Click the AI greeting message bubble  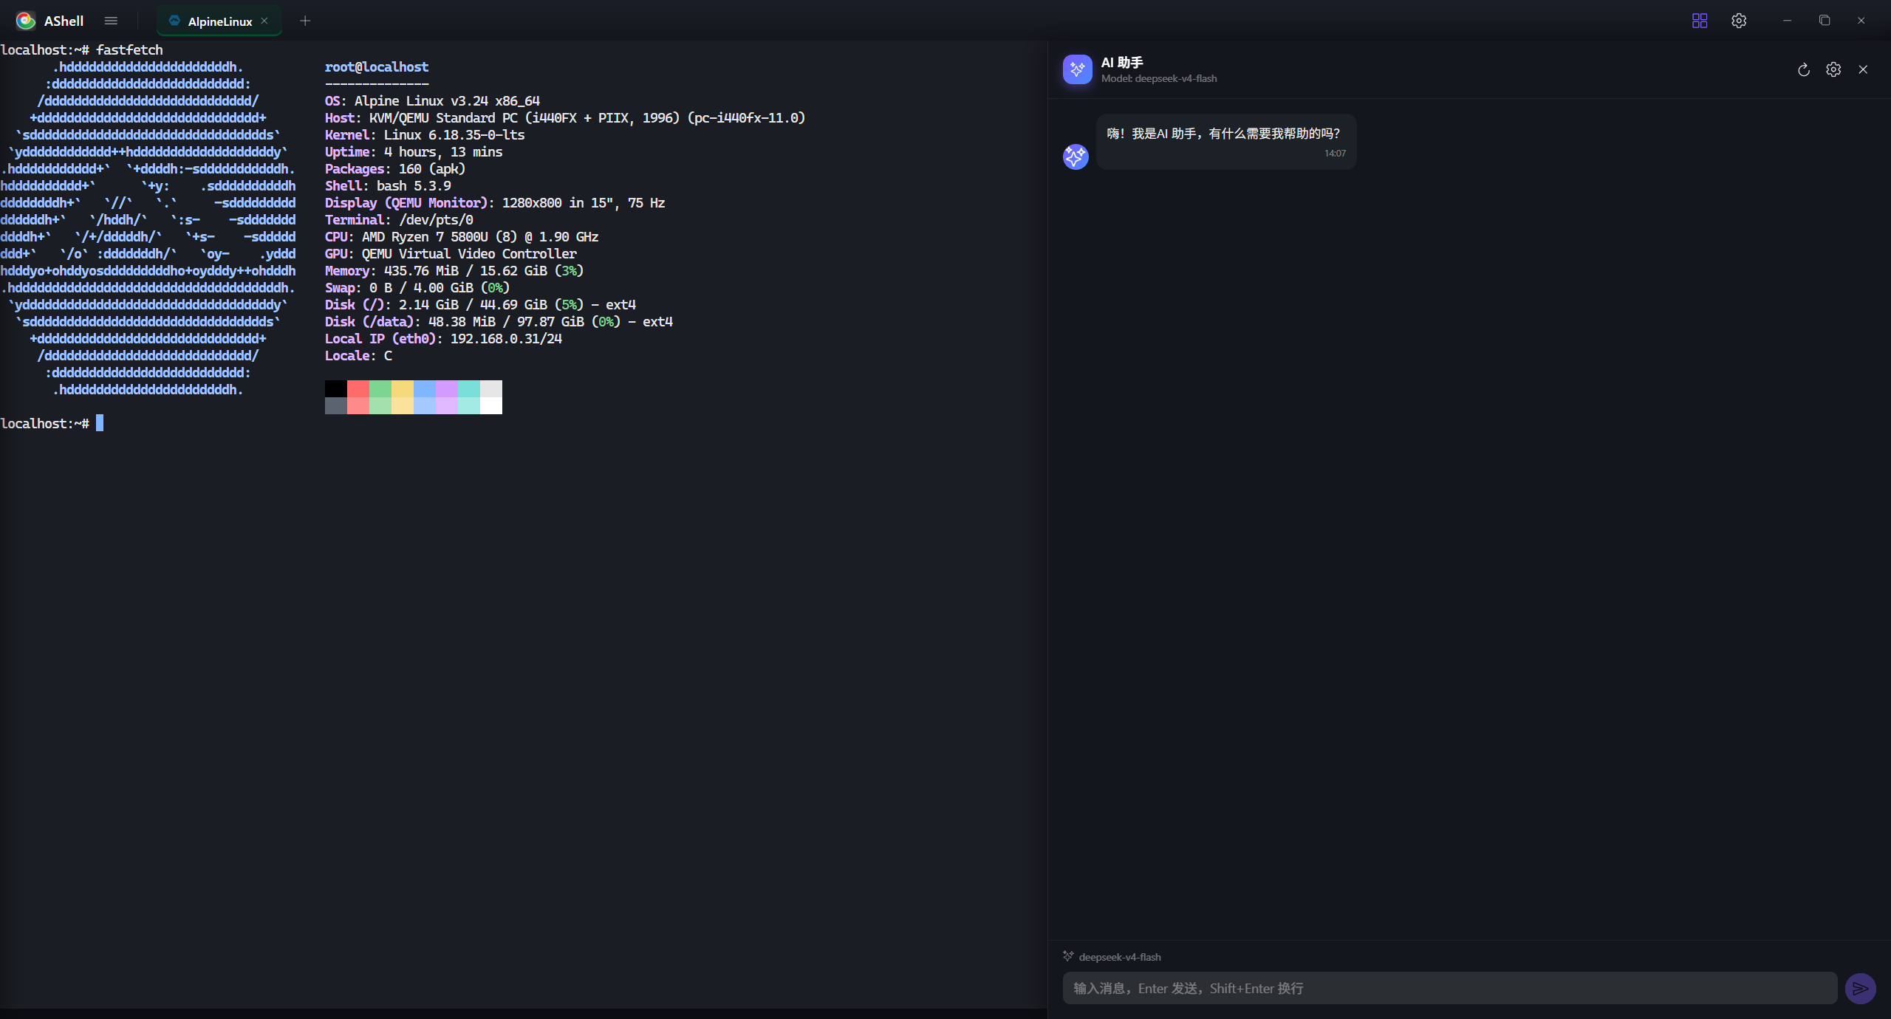pyautogui.click(x=1226, y=142)
